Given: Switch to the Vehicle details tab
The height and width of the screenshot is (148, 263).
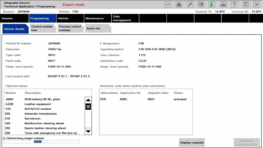Looking at the screenshot, I should (16, 29).
